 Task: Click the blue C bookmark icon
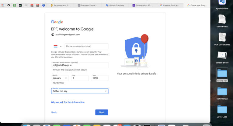(43, 5)
